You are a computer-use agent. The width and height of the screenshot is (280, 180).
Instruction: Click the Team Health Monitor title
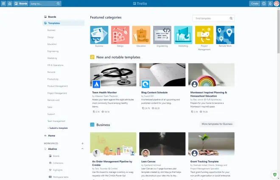tap(104, 92)
